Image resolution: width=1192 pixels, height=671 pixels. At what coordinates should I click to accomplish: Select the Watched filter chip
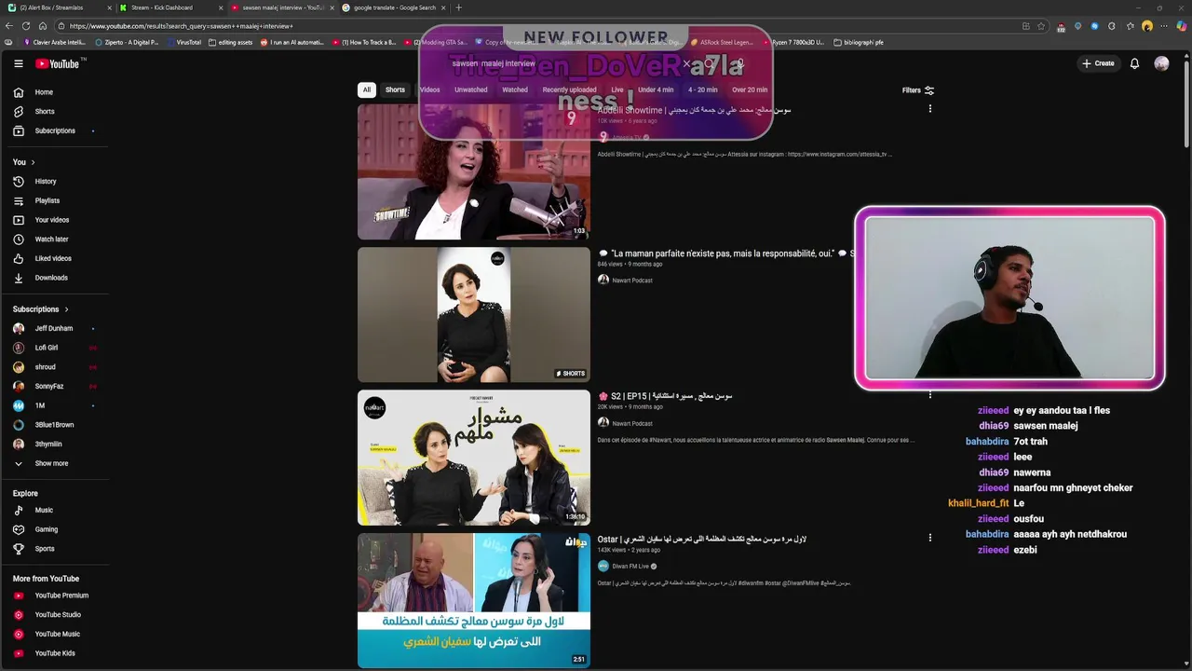click(515, 90)
